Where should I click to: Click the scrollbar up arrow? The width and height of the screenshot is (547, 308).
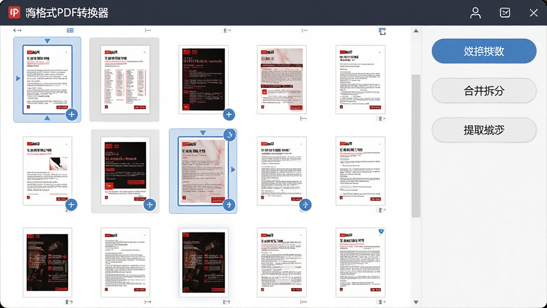point(416,30)
